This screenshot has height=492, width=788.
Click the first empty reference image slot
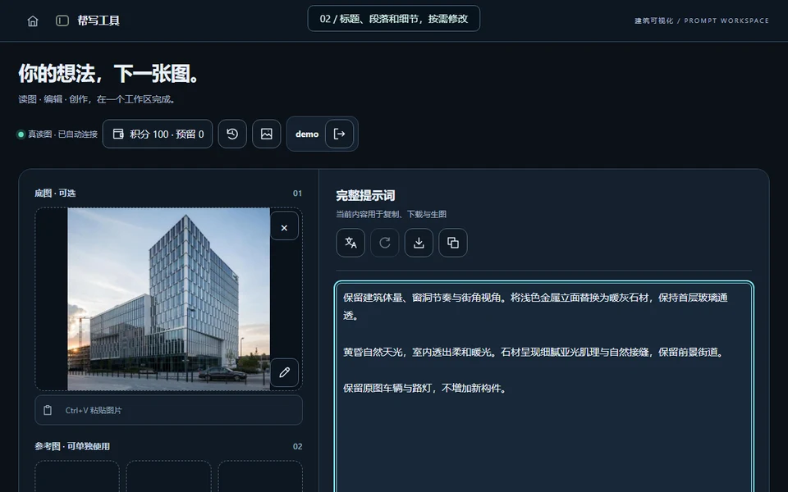coord(77,476)
